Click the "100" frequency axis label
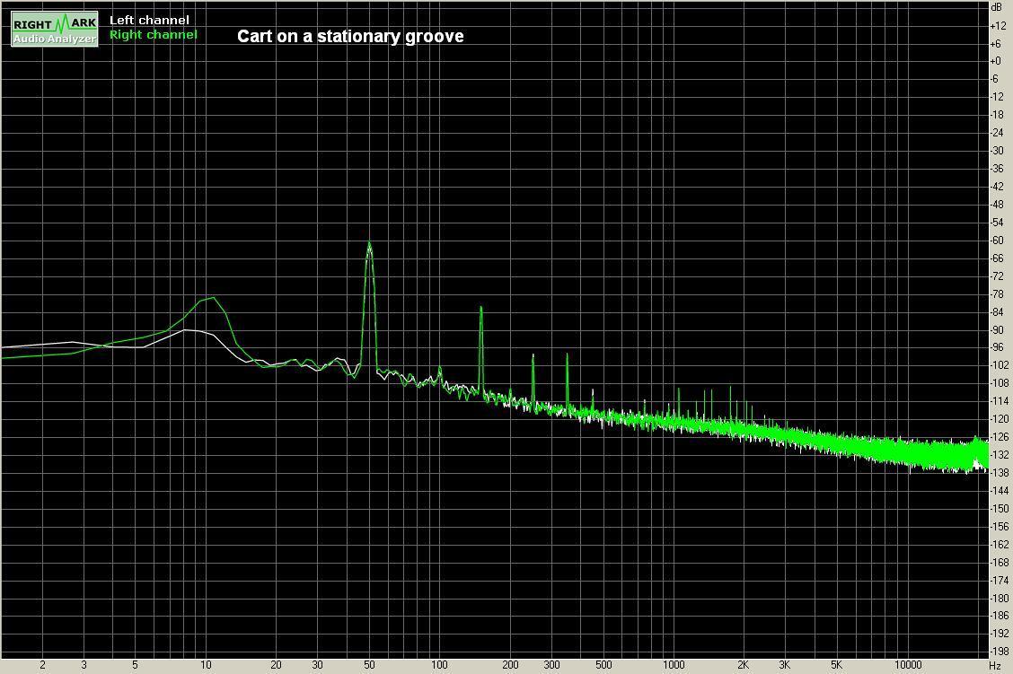This screenshot has width=1013, height=674. click(x=439, y=665)
